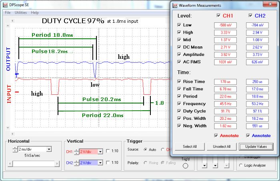This screenshot has height=181, width=280.
Task: Toggle the red CH1 Annotate checkbox
Action: tap(216, 135)
